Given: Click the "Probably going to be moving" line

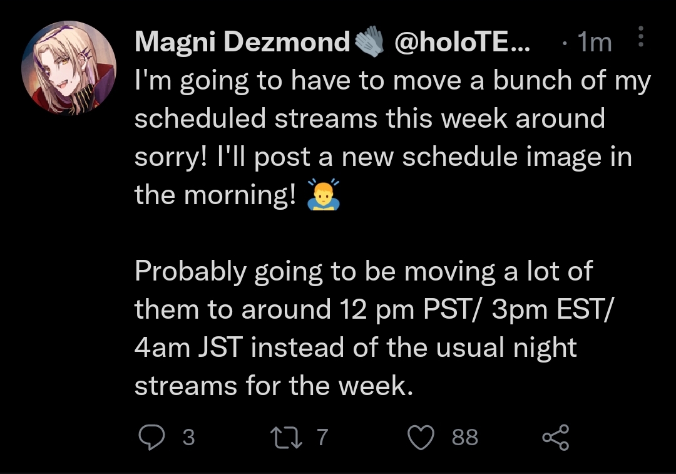Looking at the screenshot, I should (x=364, y=271).
